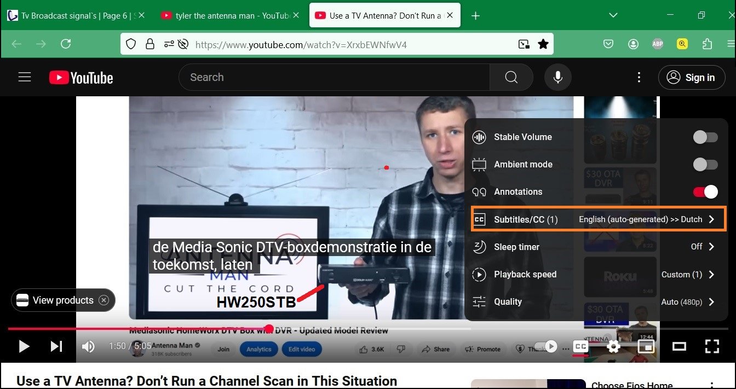Toggle Ambient mode switch
736x389 pixels.
pyautogui.click(x=705, y=165)
